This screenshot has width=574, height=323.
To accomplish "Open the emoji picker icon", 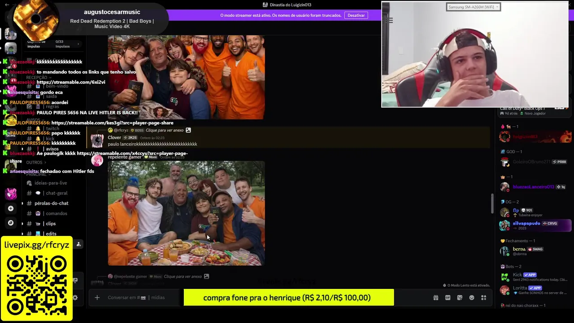I will click(472, 297).
